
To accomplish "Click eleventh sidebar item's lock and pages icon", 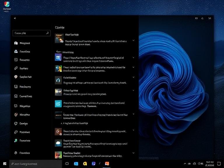I will [x=16, y=132].
